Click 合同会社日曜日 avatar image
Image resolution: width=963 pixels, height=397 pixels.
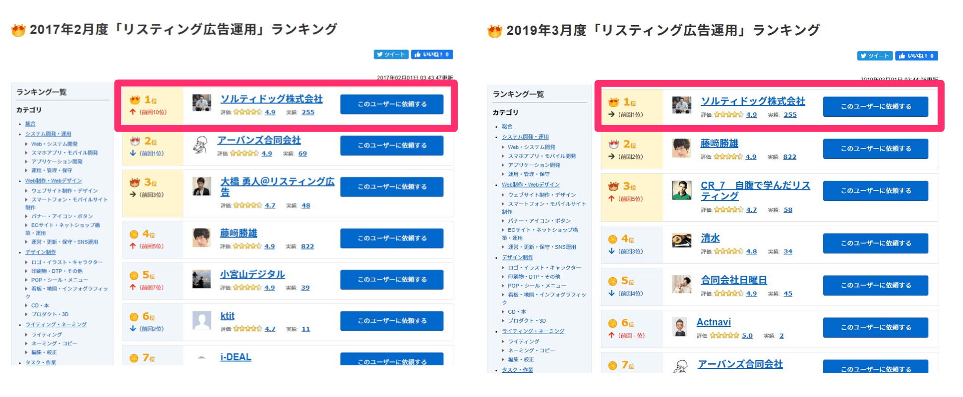(682, 284)
